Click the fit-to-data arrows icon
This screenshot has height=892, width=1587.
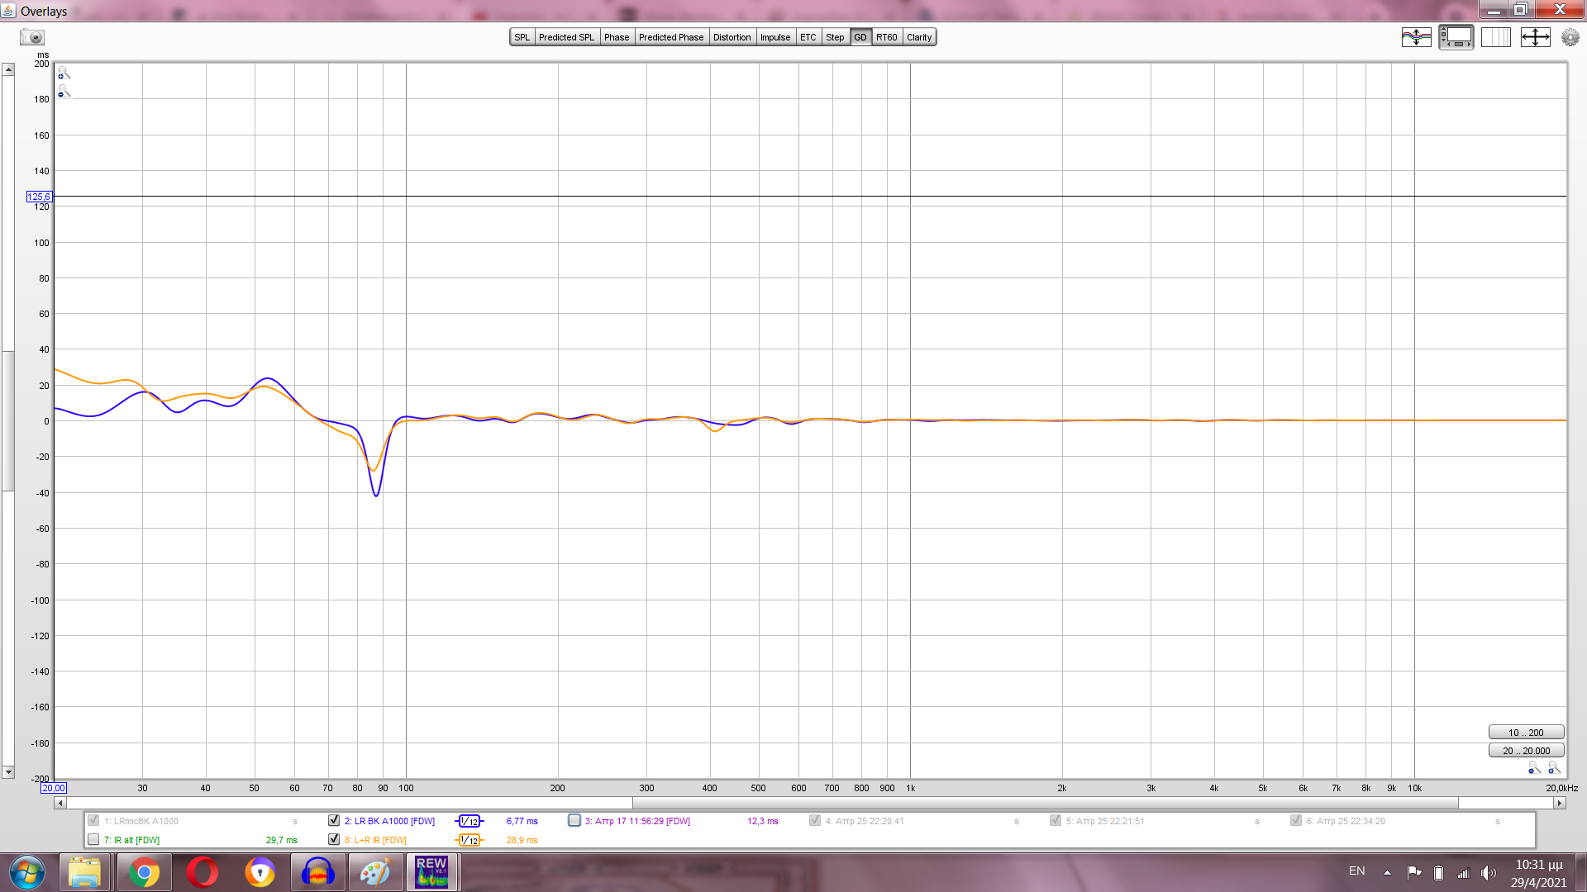click(x=1535, y=37)
